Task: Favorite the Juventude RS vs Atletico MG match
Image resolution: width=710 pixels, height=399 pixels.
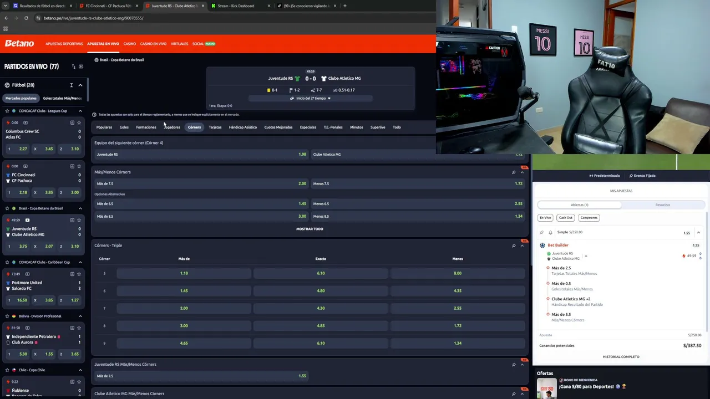Action: tap(79, 220)
